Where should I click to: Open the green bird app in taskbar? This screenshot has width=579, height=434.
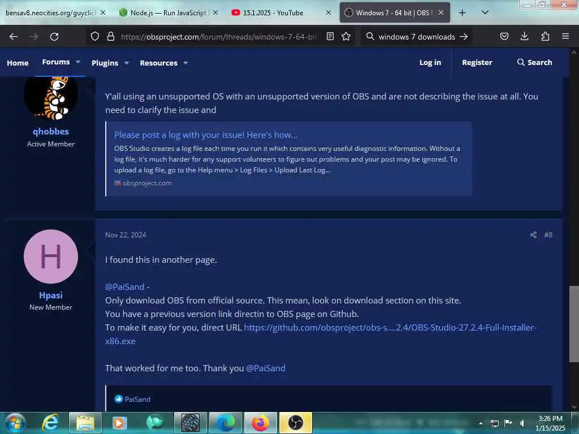click(155, 423)
